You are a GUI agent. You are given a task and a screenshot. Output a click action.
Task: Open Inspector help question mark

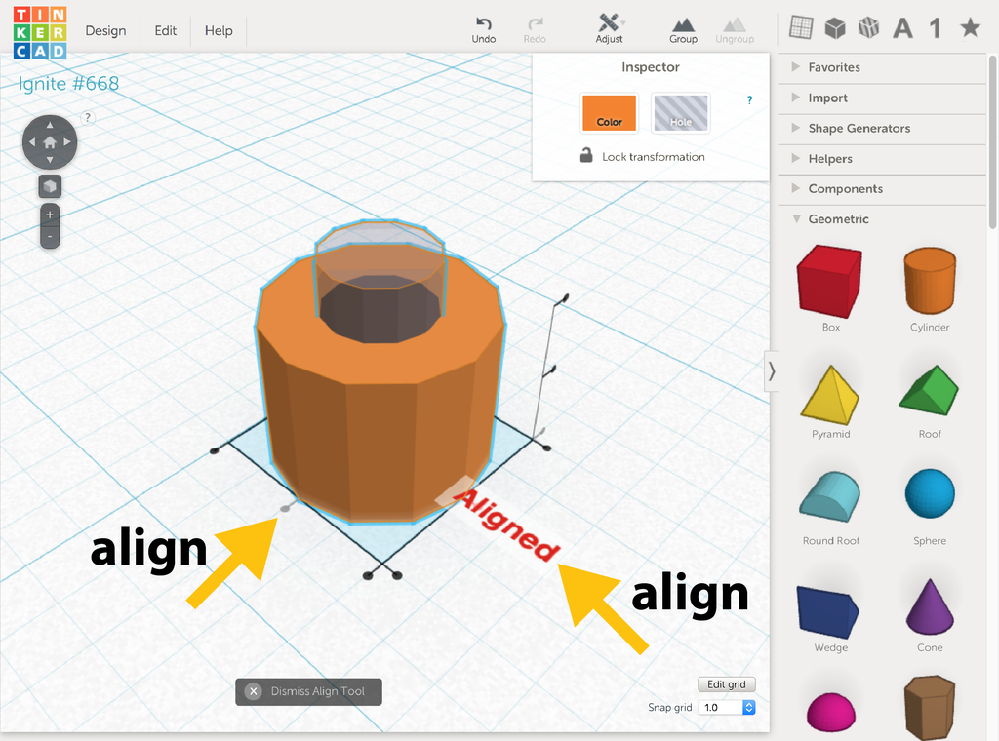point(750,100)
